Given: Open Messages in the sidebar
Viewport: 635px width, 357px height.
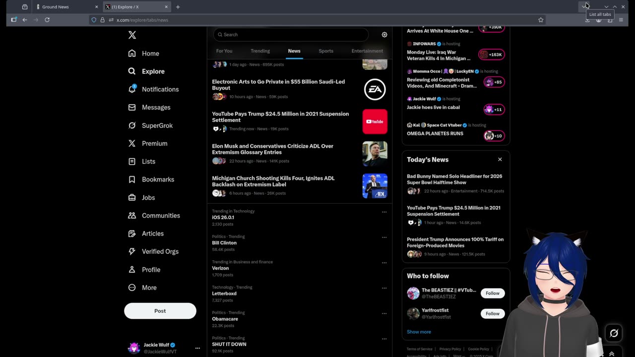Looking at the screenshot, I should (x=149, y=108).
